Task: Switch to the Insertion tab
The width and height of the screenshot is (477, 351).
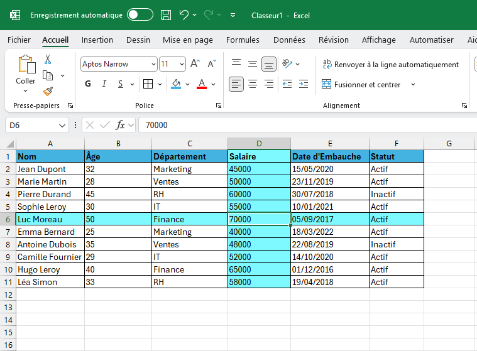Action: coord(97,40)
